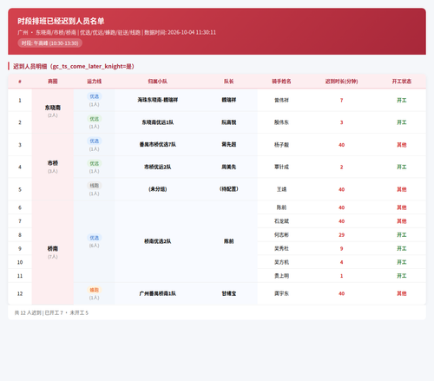This screenshot has width=434, height=381.
Task: Click the (待配置) captain cell
Action: 228,189
